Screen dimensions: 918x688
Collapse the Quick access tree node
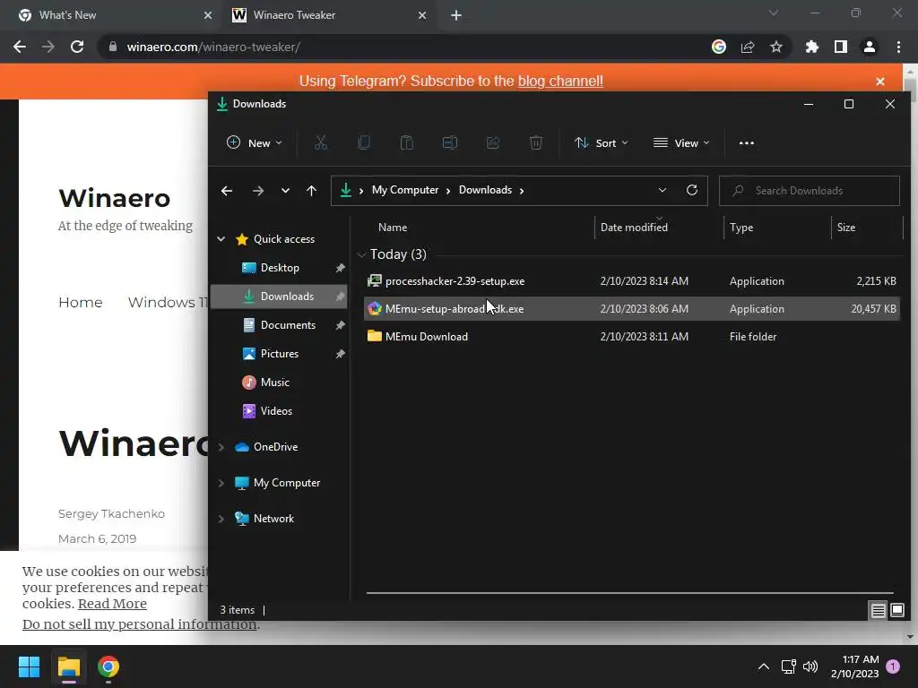(221, 238)
